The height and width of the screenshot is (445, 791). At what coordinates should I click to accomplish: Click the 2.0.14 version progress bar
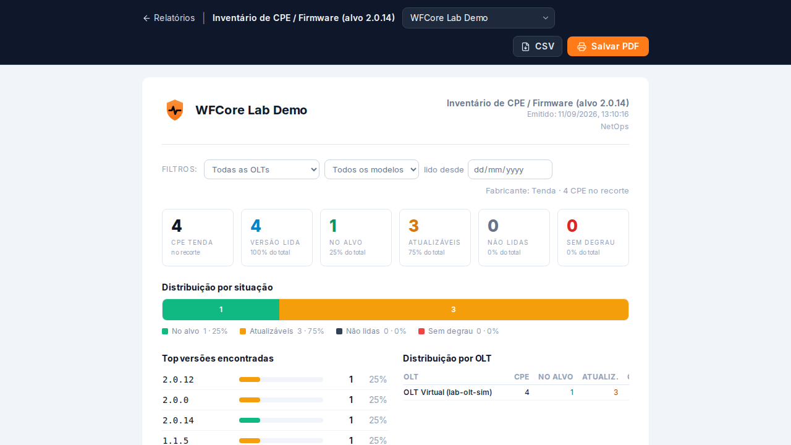[281, 420]
